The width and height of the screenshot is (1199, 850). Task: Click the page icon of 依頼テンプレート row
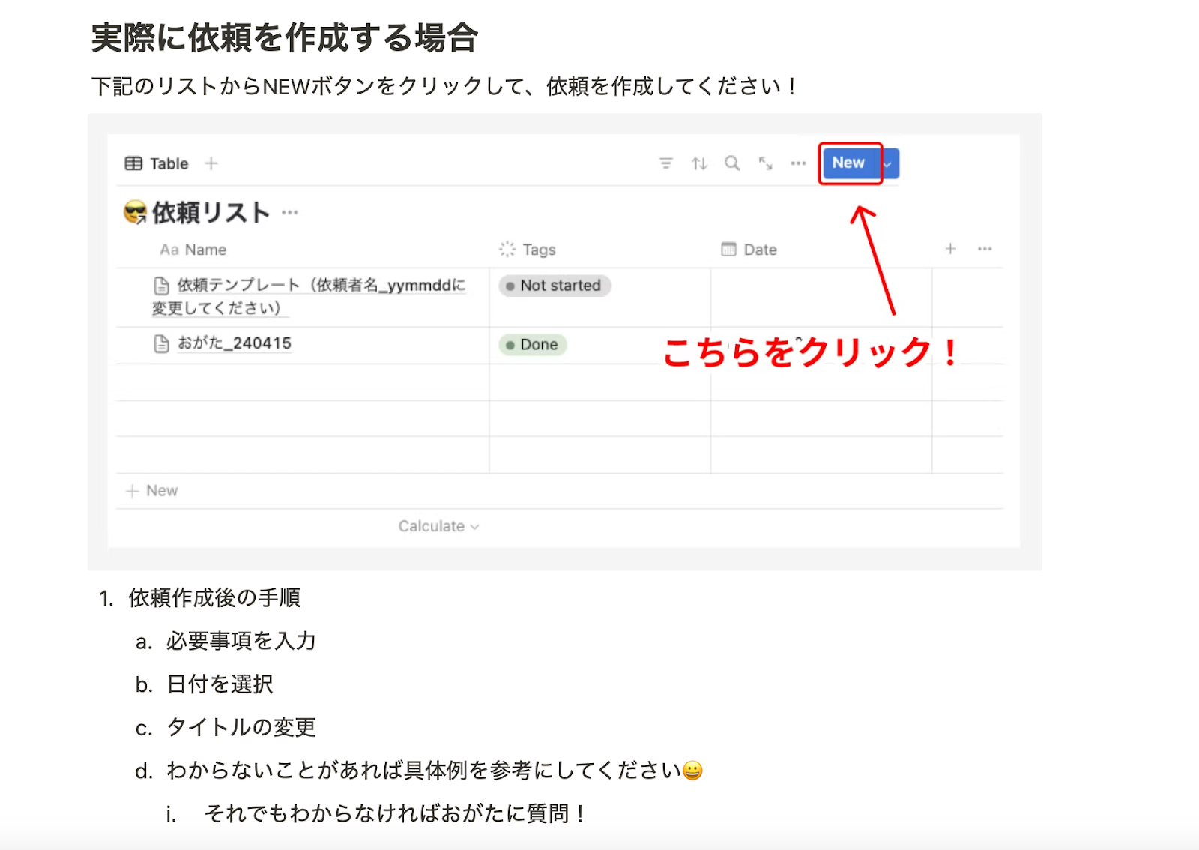point(161,286)
